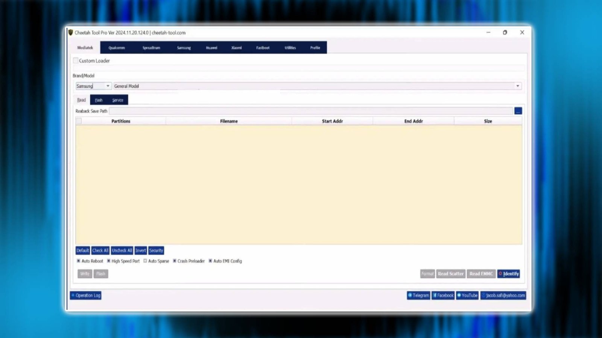Click the jacob.safi@yahoo.com email icon
This screenshot has height=338, width=602.
[x=503, y=295]
